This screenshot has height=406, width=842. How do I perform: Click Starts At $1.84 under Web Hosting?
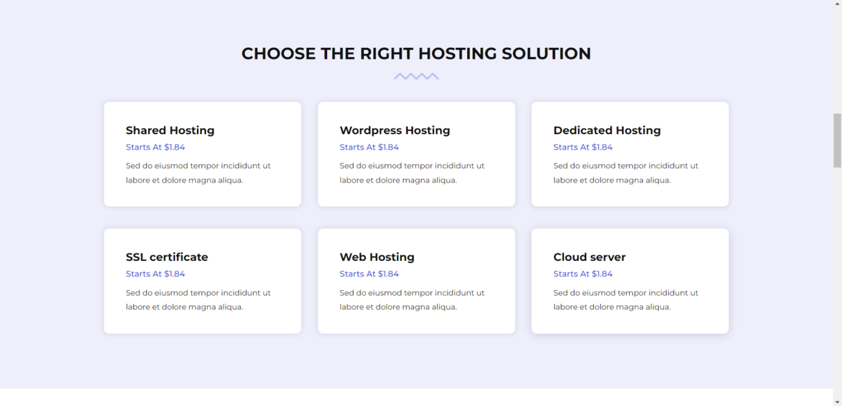pyautogui.click(x=369, y=273)
